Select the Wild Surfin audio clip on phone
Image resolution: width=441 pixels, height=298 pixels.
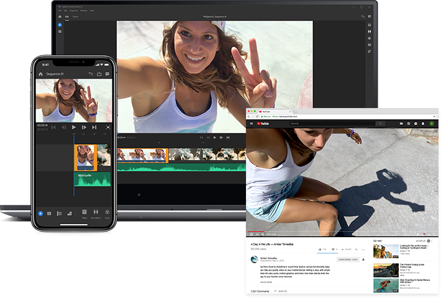(93, 179)
